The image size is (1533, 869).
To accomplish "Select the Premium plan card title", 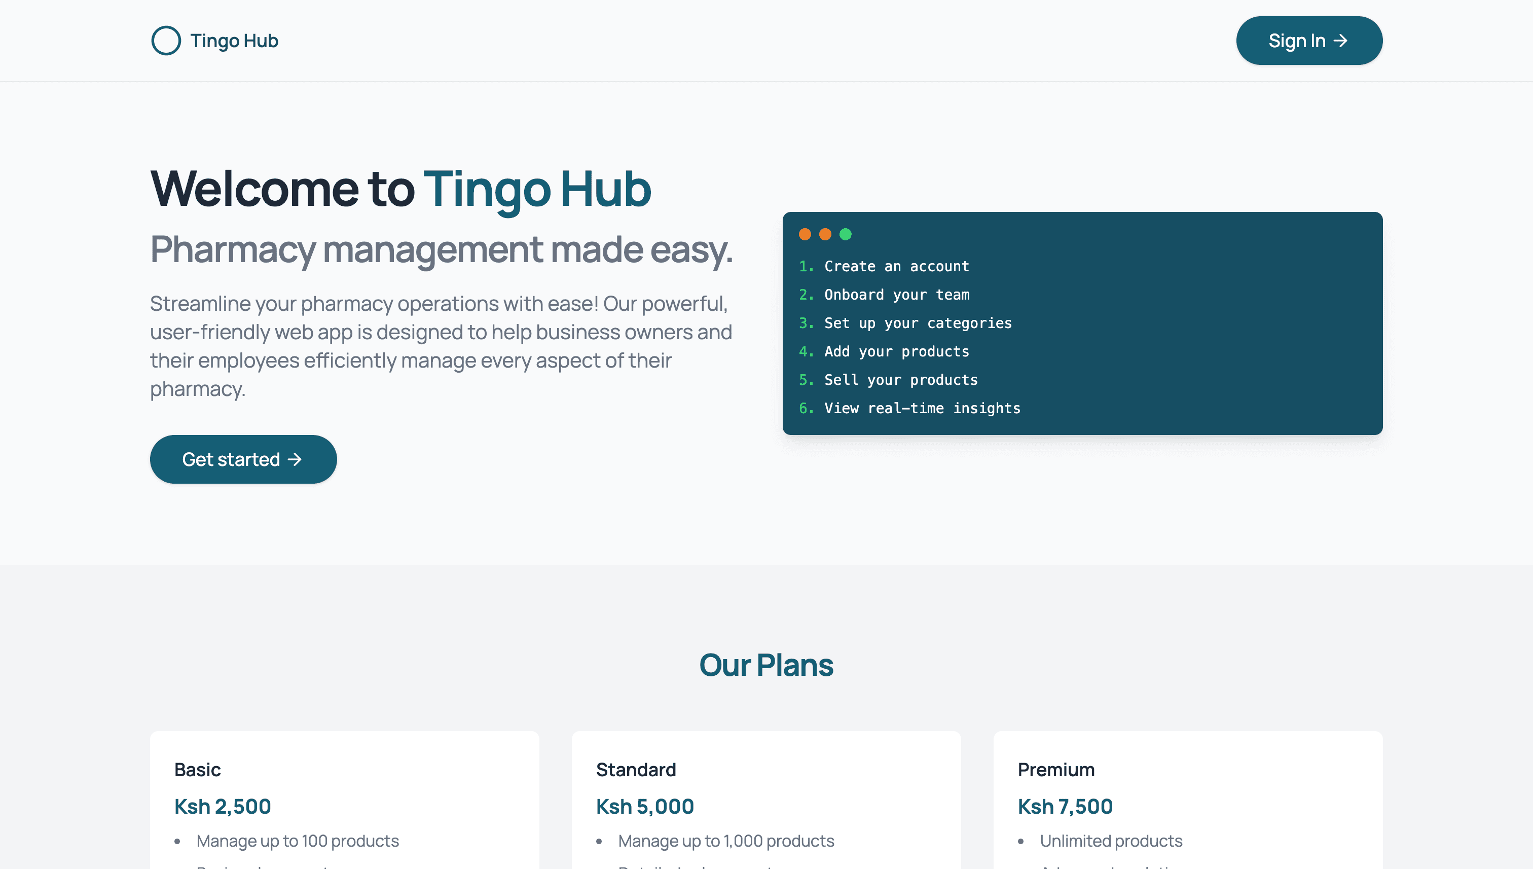I will pos(1055,769).
